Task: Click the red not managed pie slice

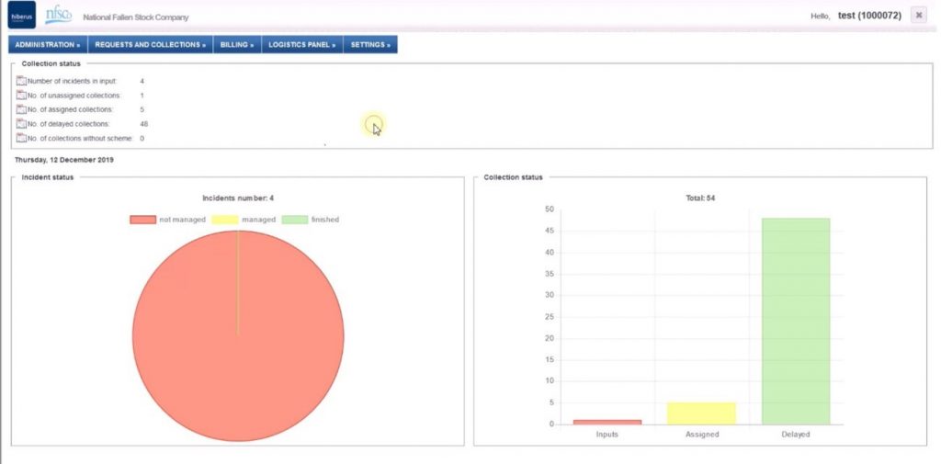Action: click(238, 336)
